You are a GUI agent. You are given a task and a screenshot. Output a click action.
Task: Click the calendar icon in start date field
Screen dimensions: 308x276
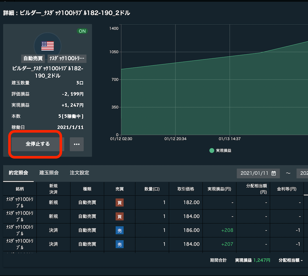point(274,173)
